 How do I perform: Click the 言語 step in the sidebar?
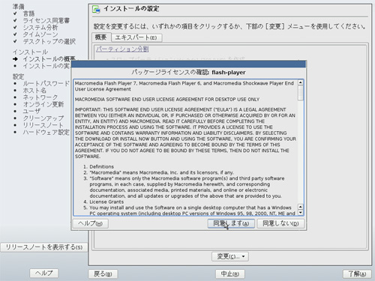[x=28, y=13]
